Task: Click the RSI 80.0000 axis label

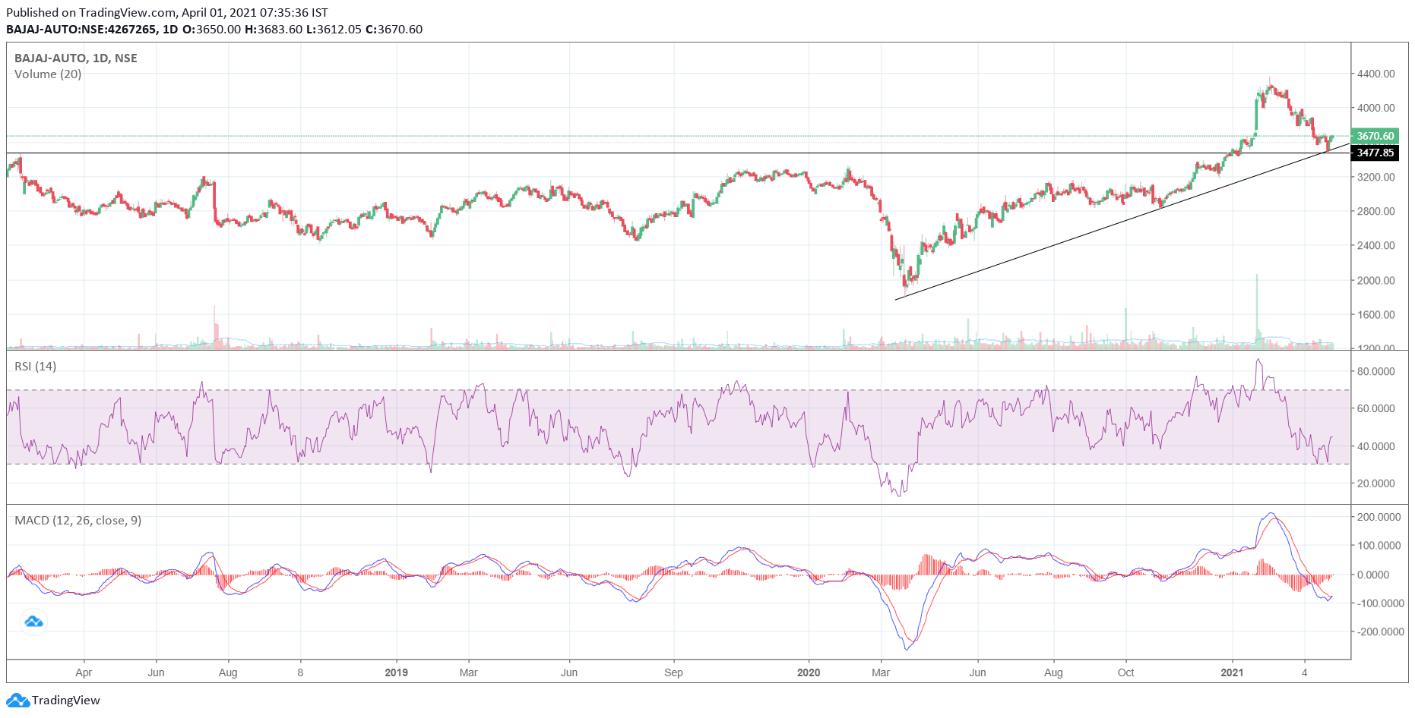Action: coord(1376,371)
